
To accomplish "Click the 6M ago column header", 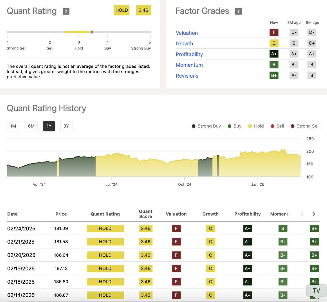I will pos(312,22).
